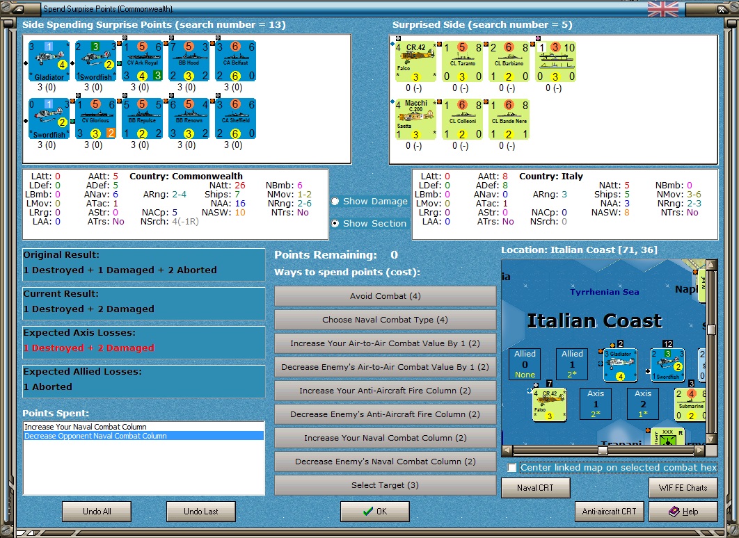Click the Undo All button

(97, 511)
